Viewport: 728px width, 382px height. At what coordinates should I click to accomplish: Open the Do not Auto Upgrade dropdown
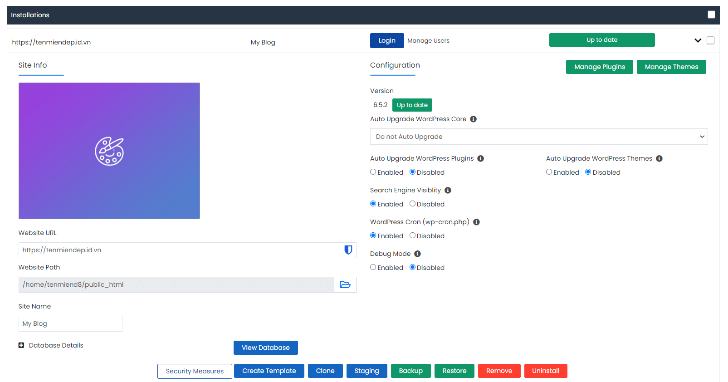tap(539, 137)
